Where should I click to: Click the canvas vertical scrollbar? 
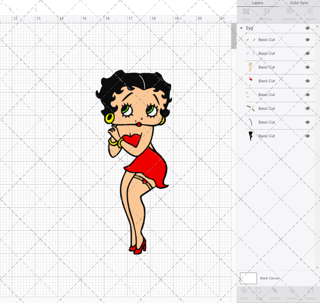234,38
